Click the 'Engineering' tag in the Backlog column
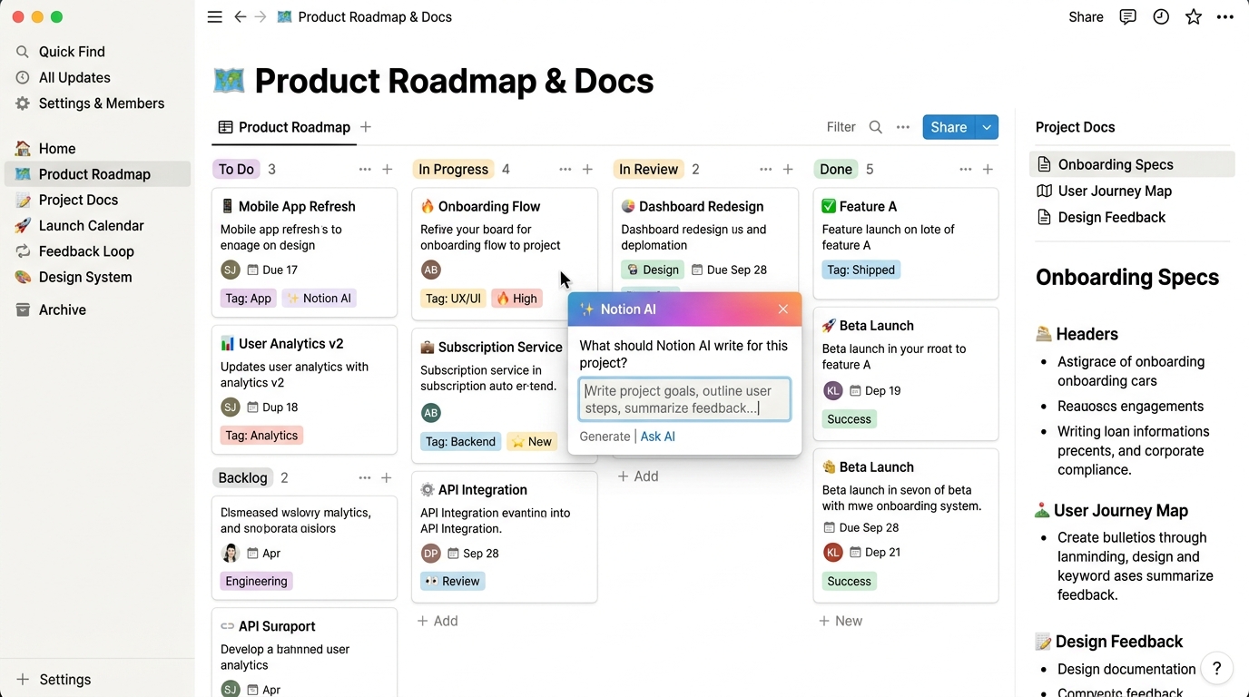The width and height of the screenshot is (1249, 697). (256, 581)
